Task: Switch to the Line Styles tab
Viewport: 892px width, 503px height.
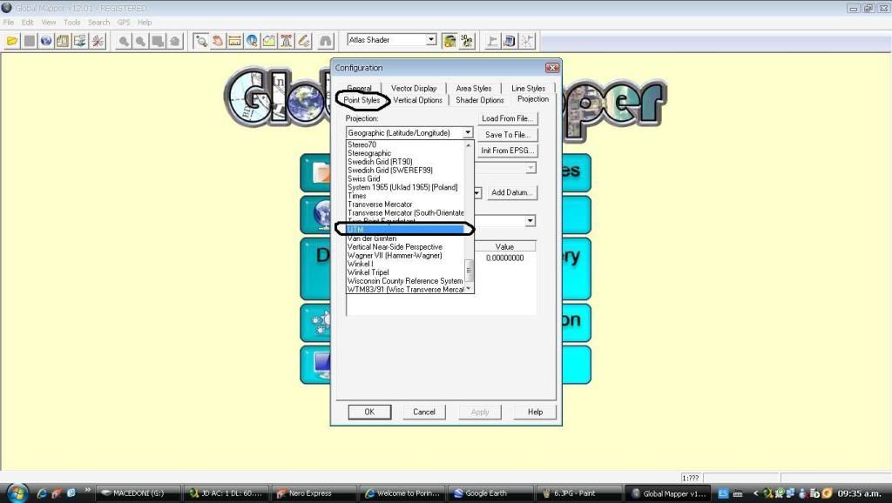Action: (x=528, y=88)
